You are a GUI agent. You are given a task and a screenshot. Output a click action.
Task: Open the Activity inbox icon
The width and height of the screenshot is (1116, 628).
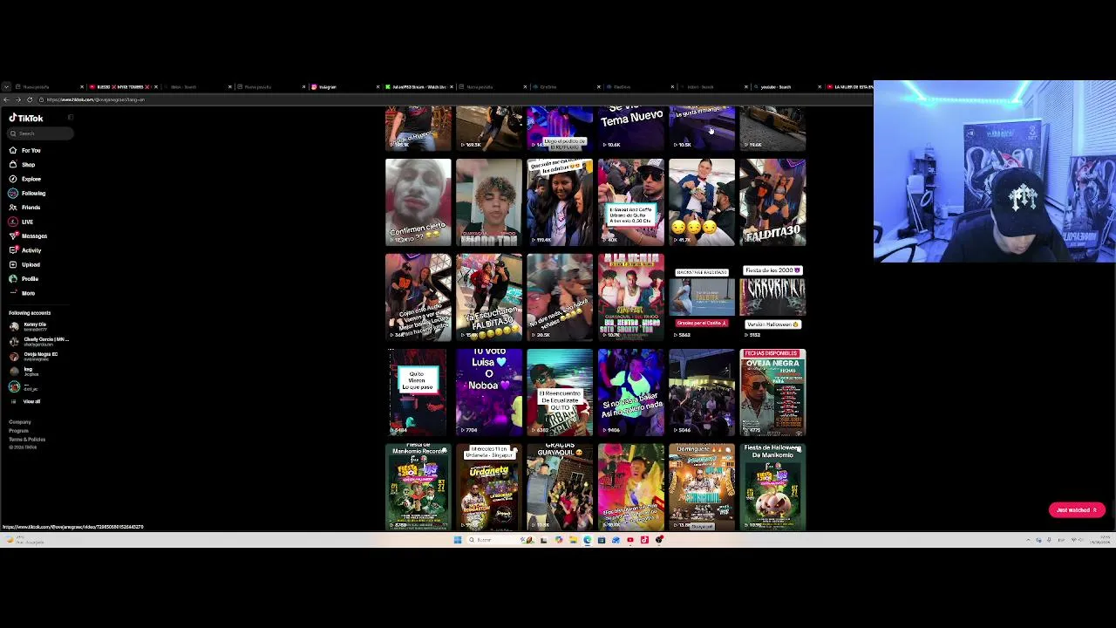[13, 250]
